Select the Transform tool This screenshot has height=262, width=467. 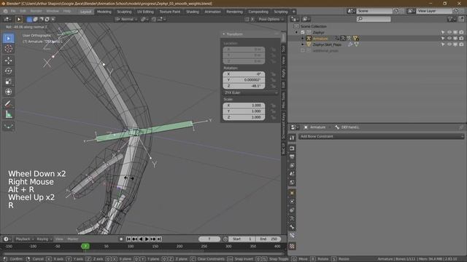tap(8, 92)
